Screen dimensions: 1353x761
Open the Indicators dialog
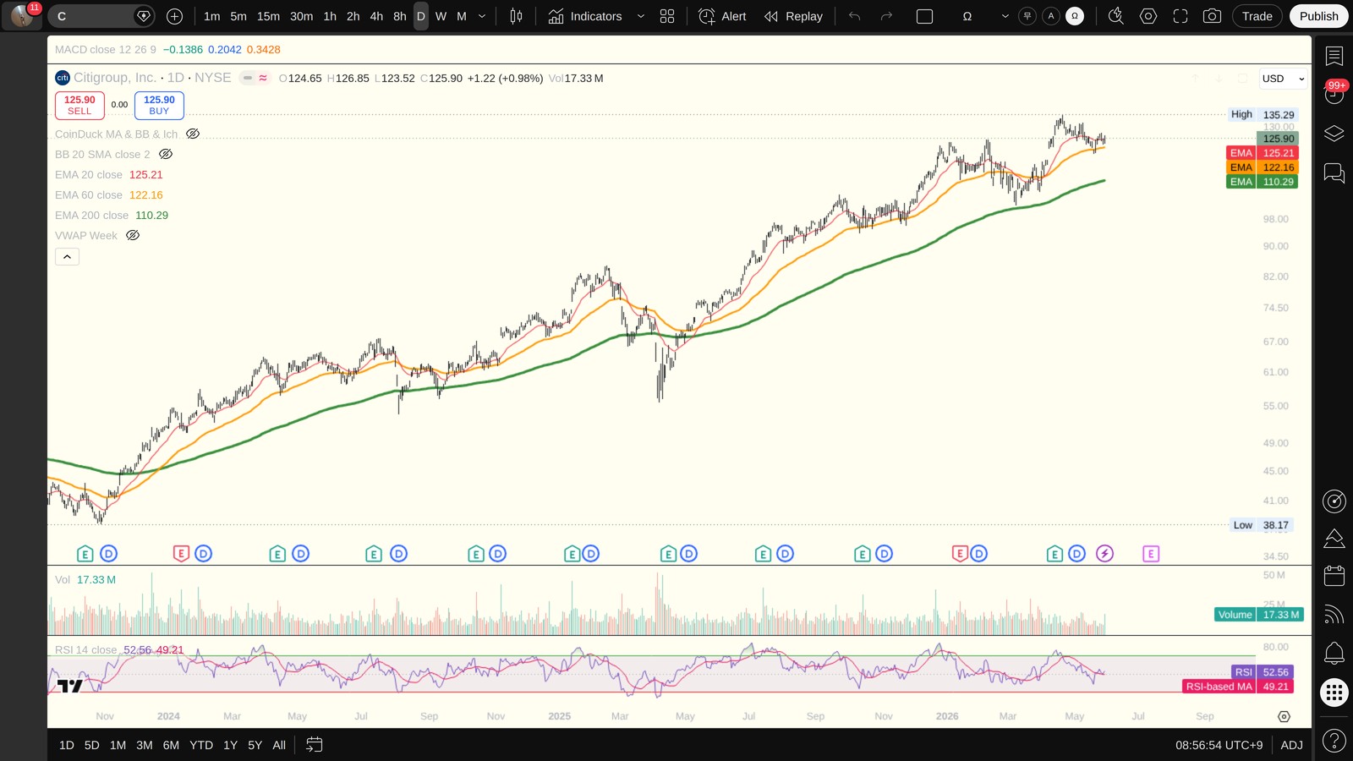pyautogui.click(x=584, y=16)
